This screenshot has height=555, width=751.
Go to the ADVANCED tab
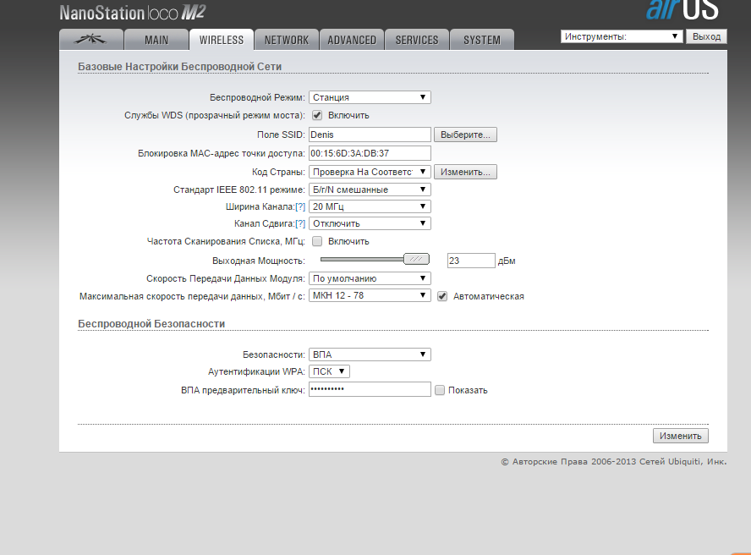(352, 40)
